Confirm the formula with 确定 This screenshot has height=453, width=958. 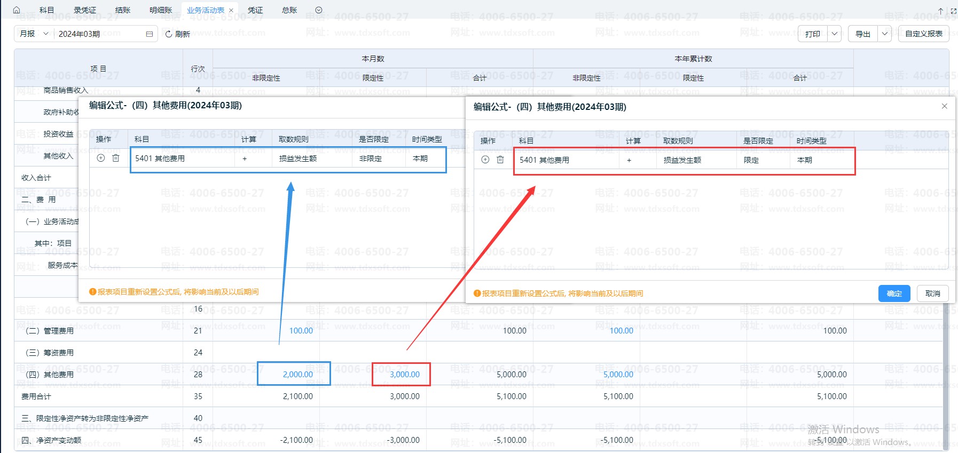(894, 293)
